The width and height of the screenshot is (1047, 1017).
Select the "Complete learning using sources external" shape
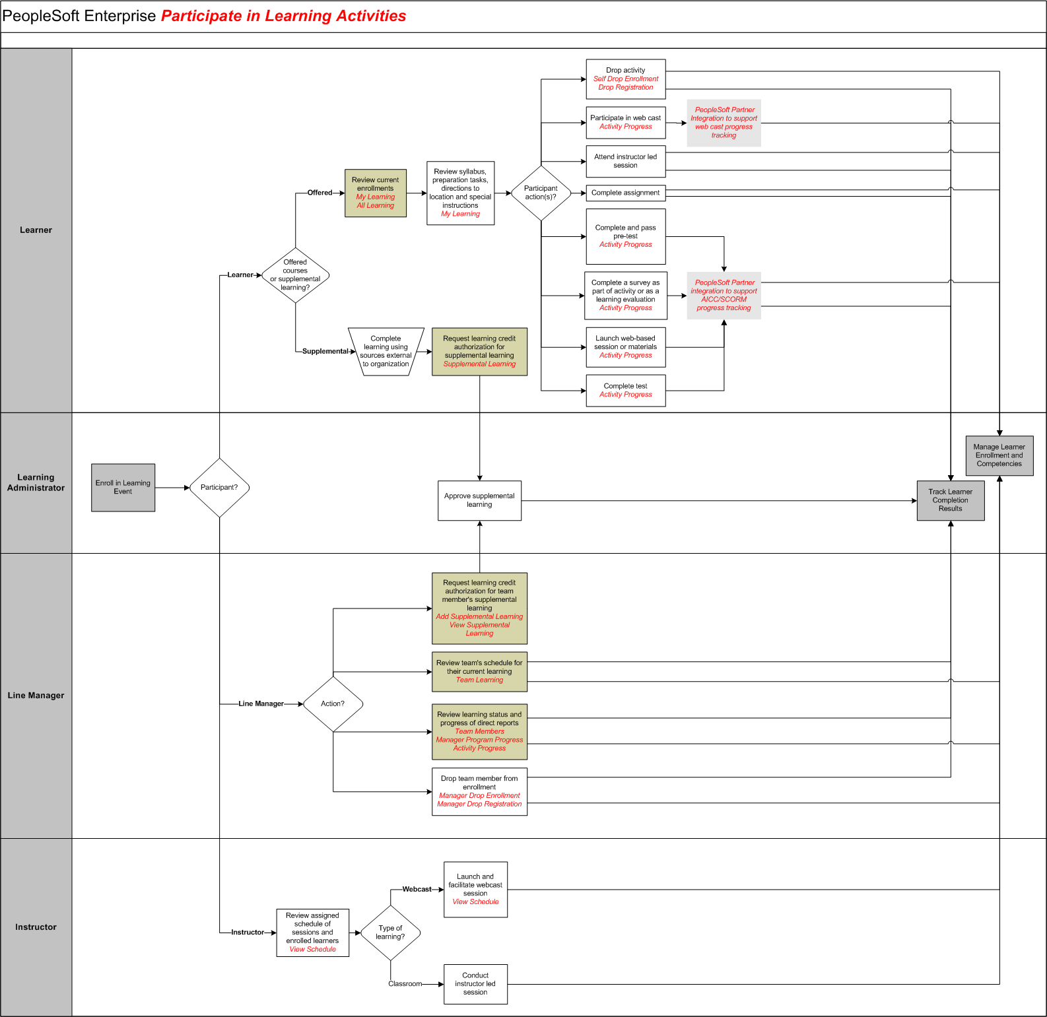[x=386, y=352]
